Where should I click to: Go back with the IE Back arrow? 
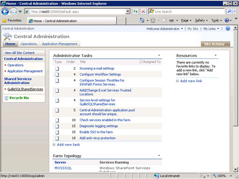point(5,11)
